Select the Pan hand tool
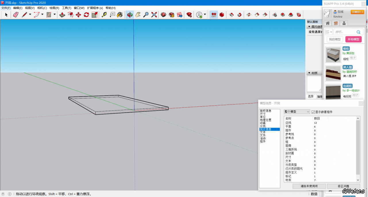Viewport: 368px width, 197px height. [138, 15]
